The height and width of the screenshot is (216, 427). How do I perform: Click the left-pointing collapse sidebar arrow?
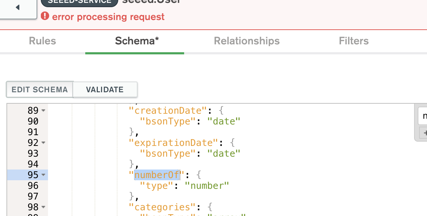coord(18,8)
